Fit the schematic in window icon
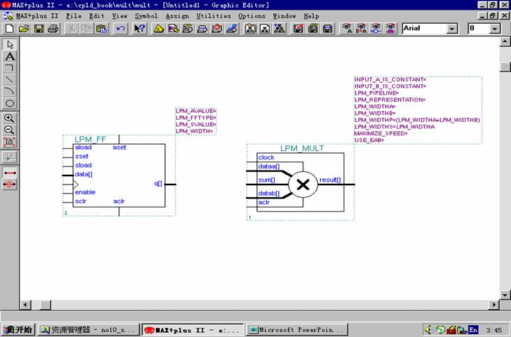Viewport: 511px width, 337px height. 10,141
